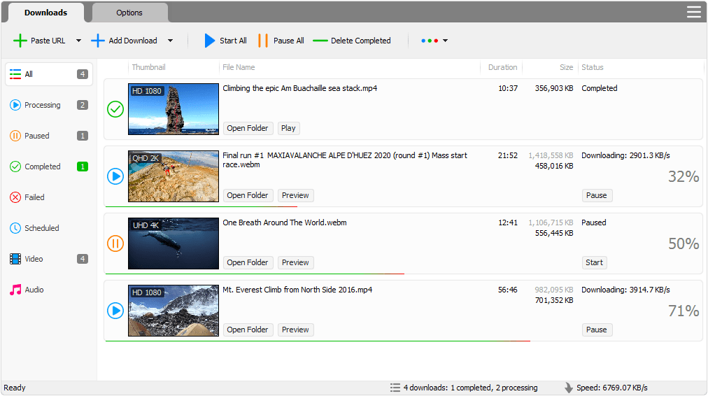Toggle the downloading status icon for MAXIAVALANCHE video
708x396 pixels.
(x=115, y=176)
